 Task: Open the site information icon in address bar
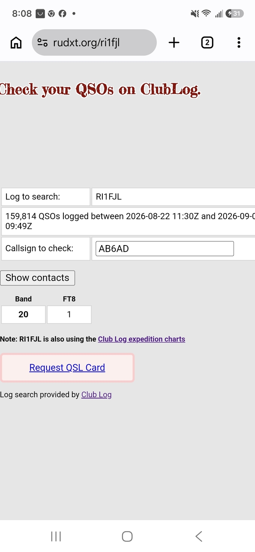pyautogui.click(x=42, y=43)
